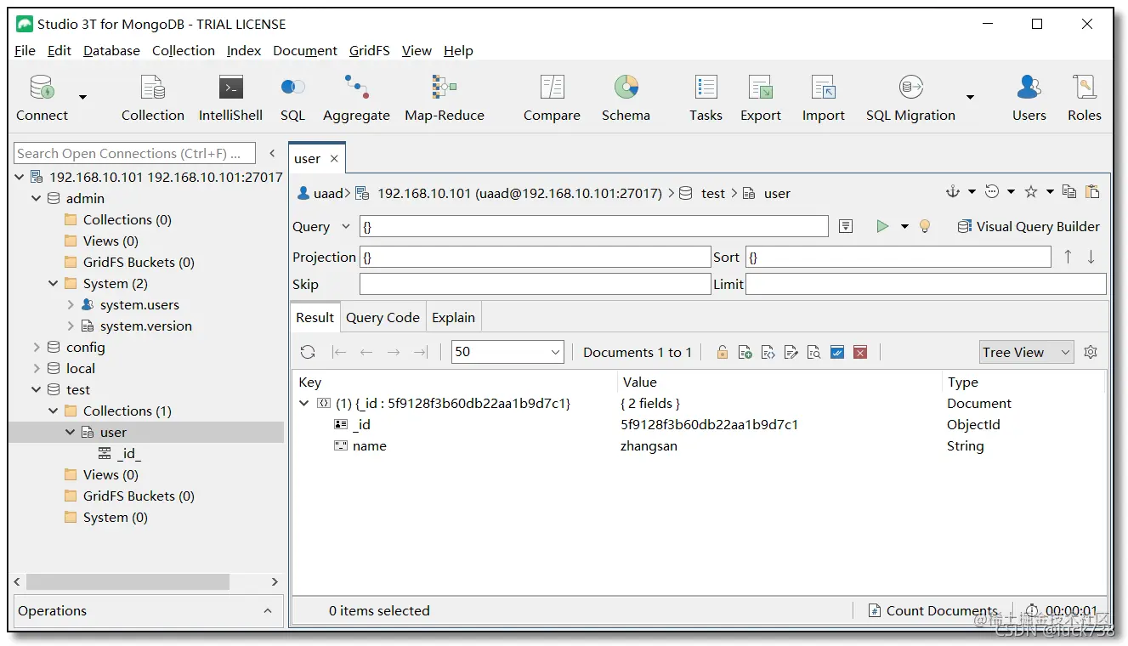
Task: Open the Tasks manager
Action: click(x=706, y=99)
